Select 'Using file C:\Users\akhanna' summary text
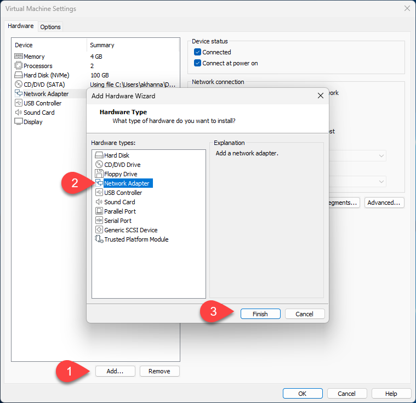 (x=133, y=85)
